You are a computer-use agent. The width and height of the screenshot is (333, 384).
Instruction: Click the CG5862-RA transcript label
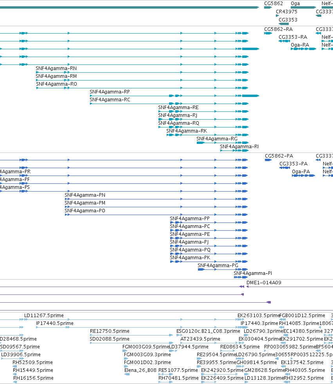tap(278, 29)
